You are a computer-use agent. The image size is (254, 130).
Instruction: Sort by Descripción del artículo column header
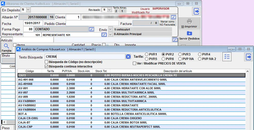coord(178,71)
